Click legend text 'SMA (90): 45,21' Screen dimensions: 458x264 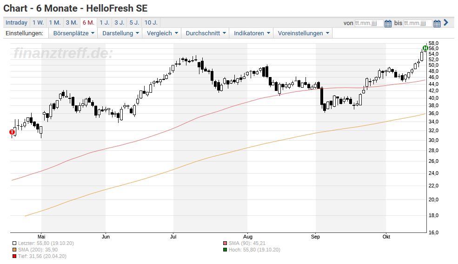[x=247, y=243]
